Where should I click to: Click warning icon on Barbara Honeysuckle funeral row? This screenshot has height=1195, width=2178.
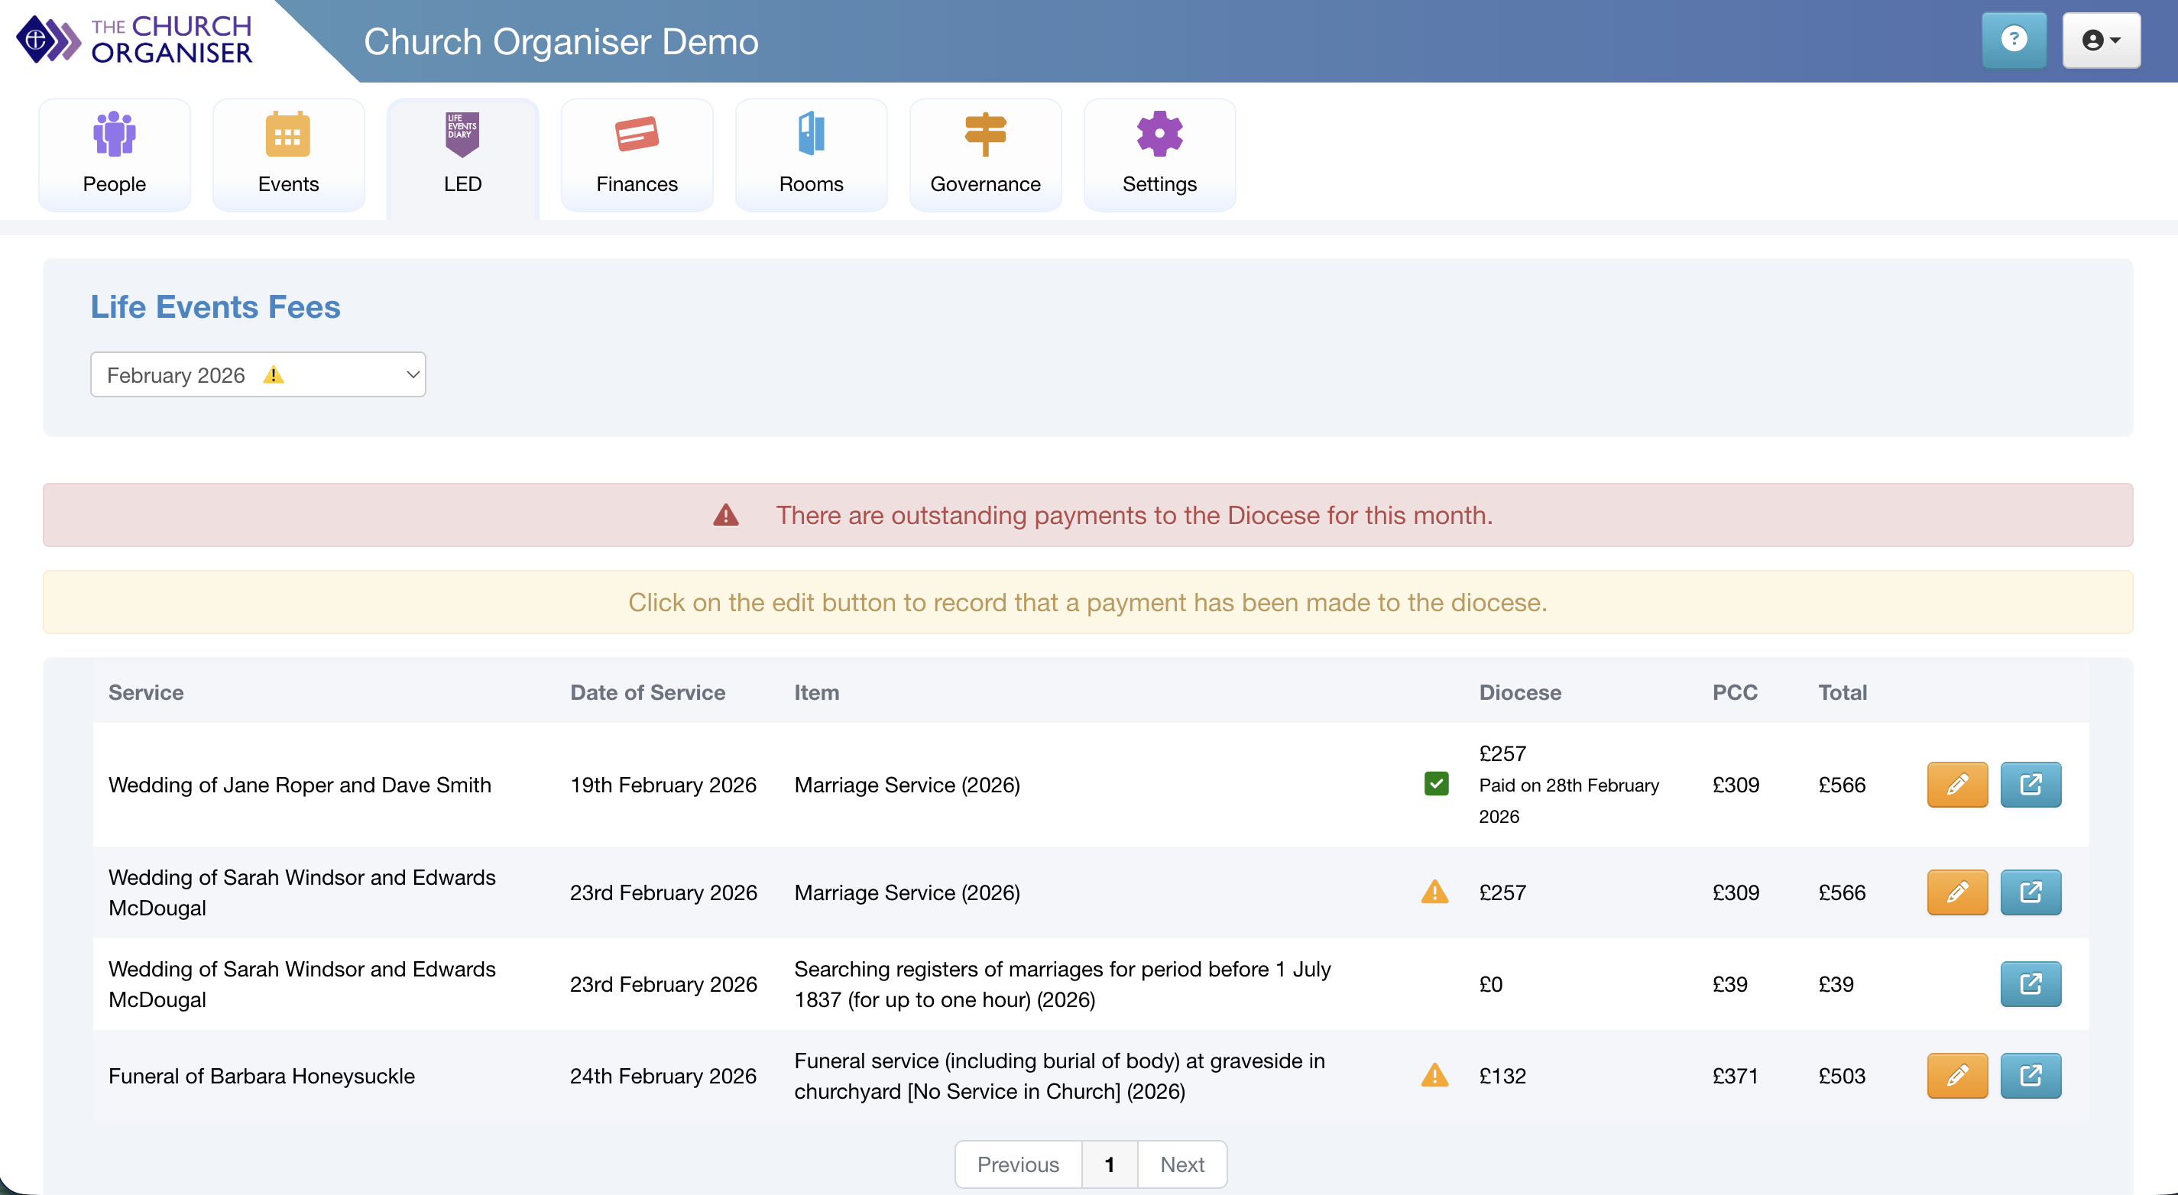click(1434, 1075)
